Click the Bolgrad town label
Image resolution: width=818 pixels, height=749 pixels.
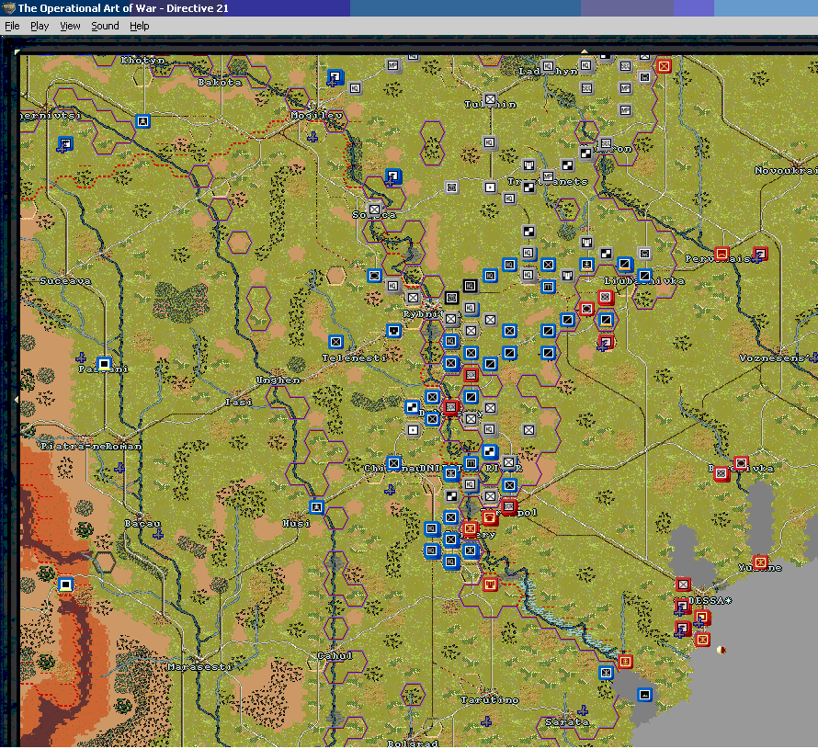tap(413, 743)
